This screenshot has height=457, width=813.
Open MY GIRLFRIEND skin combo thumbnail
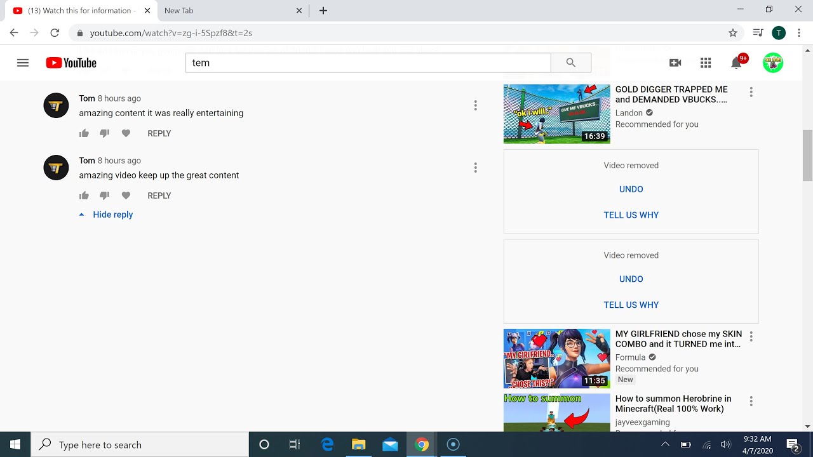pyautogui.click(x=557, y=359)
